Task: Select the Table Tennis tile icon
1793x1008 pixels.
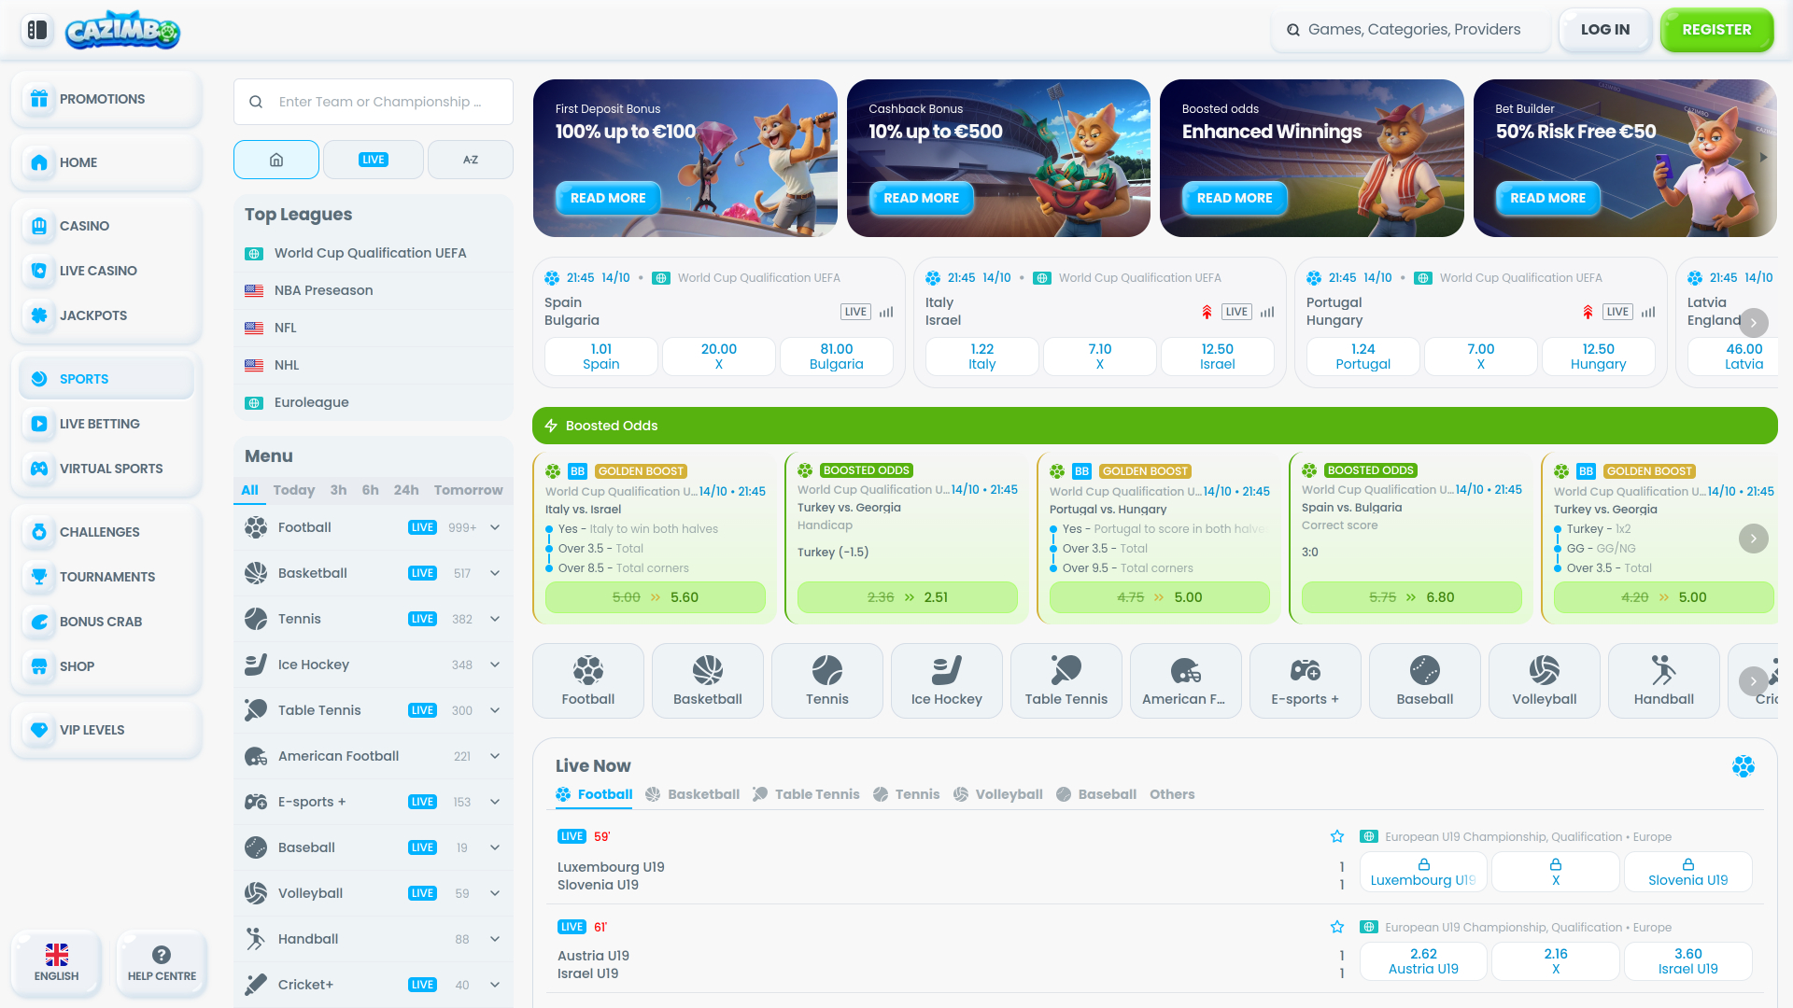Action: pos(1066,670)
